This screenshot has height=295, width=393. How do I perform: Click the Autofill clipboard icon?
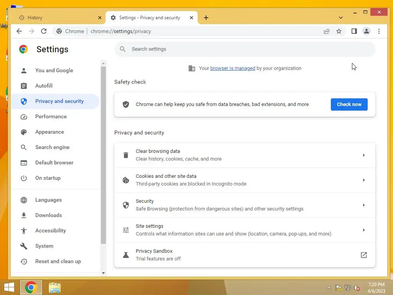coord(24,86)
